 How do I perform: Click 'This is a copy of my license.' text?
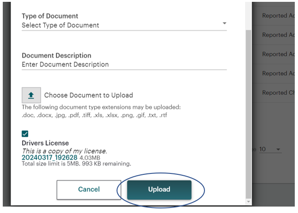point(64,151)
